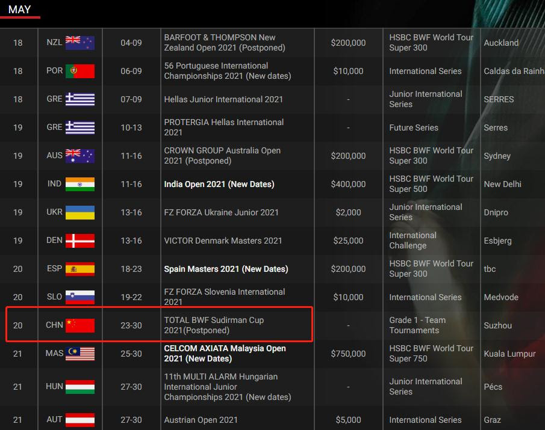The image size is (545, 430).
Task: Open the MAY month tab
Action: [x=19, y=10]
